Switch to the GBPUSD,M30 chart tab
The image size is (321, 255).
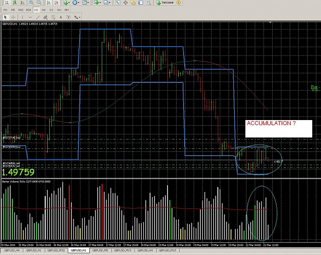pos(56,250)
